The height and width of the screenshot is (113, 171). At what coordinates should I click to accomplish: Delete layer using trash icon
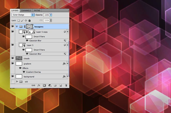66,85
